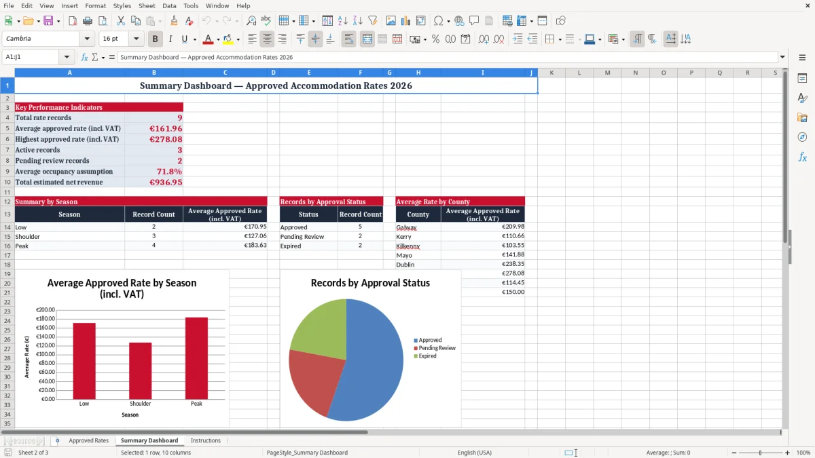Image resolution: width=815 pixels, height=458 pixels.
Task: Toggle Left-to-Right text direction
Action: click(x=637, y=39)
